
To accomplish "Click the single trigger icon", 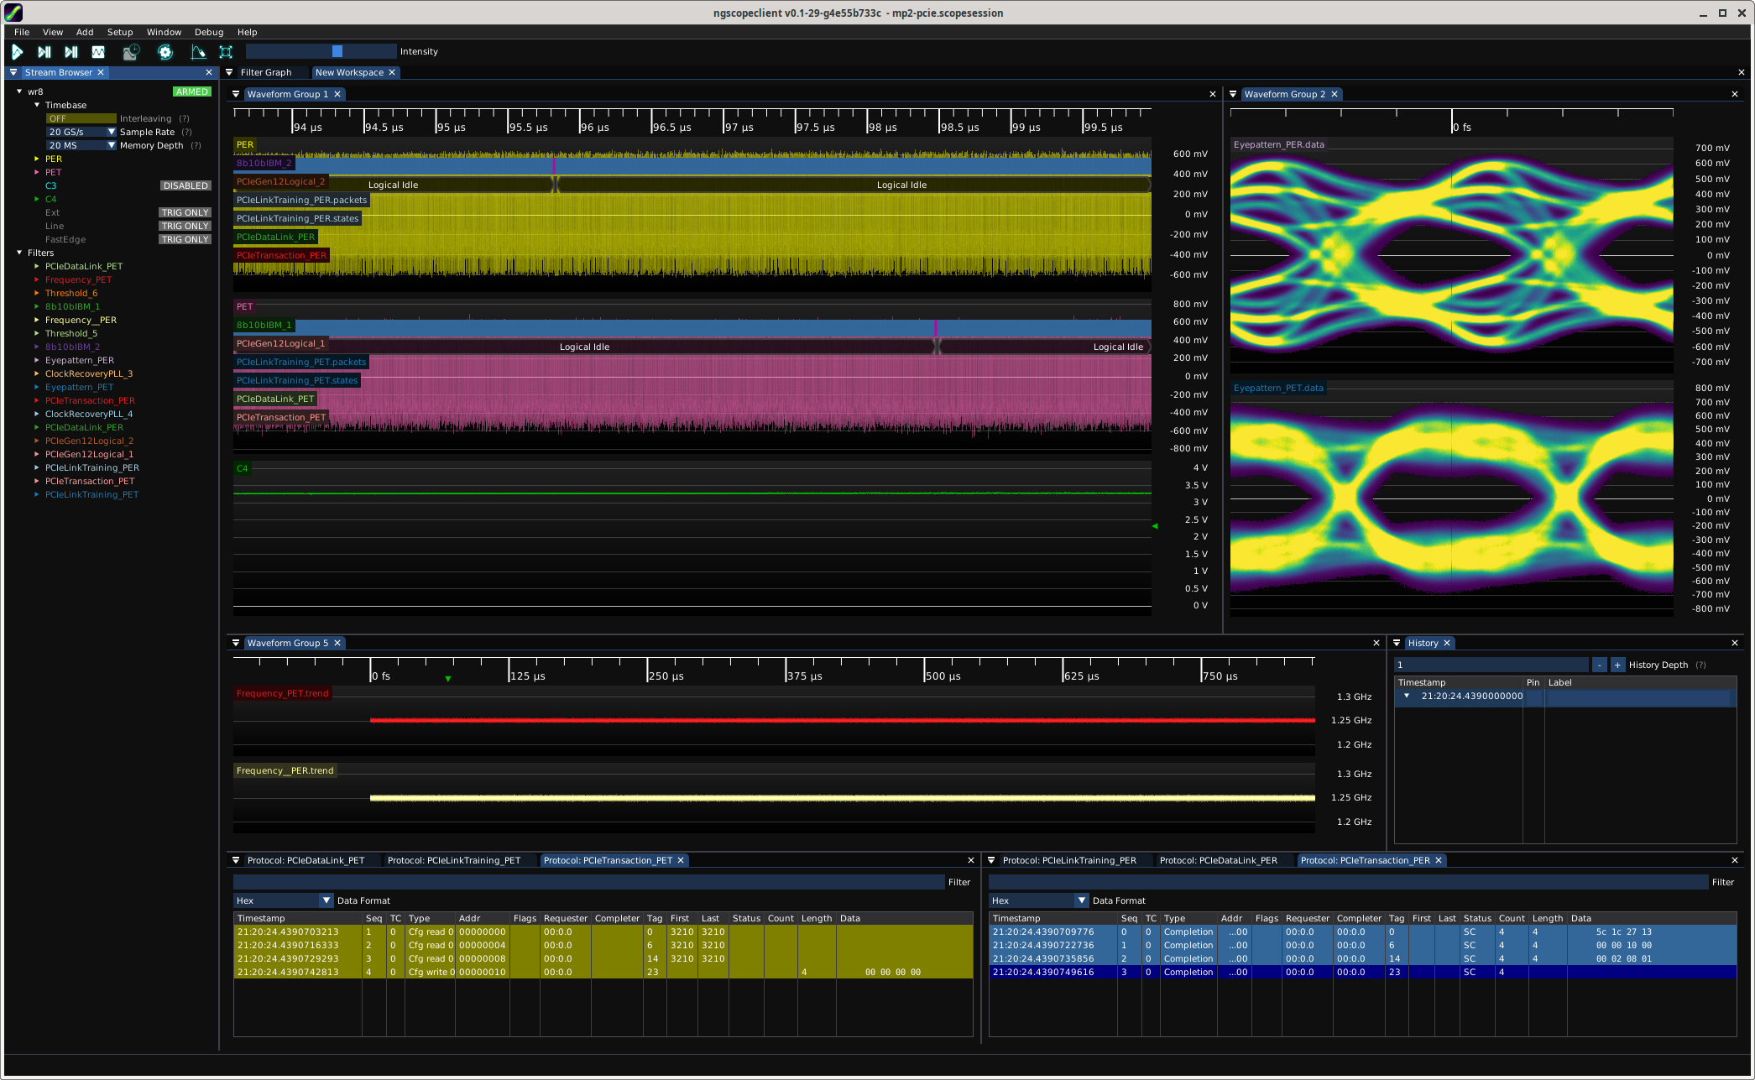I will coord(44,52).
